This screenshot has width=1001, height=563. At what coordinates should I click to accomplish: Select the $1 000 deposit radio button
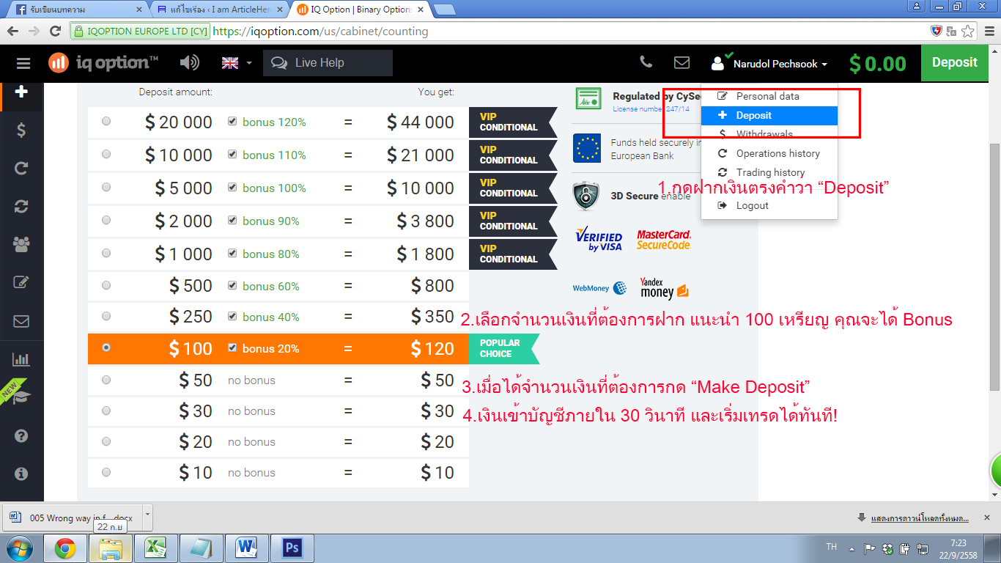coord(107,253)
